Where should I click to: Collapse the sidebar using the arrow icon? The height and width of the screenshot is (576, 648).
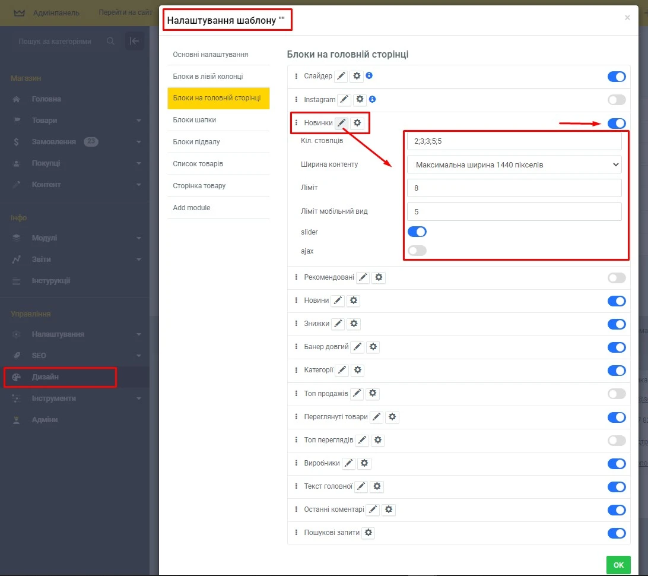pyautogui.click(x=134, y=41)
